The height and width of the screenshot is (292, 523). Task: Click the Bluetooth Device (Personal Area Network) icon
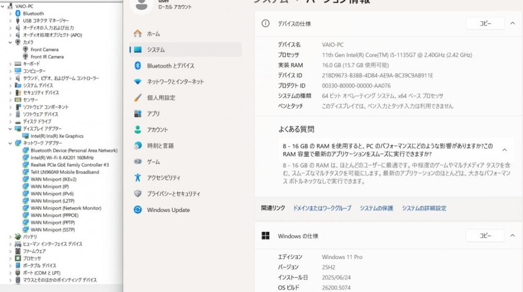tap(25, 150)
